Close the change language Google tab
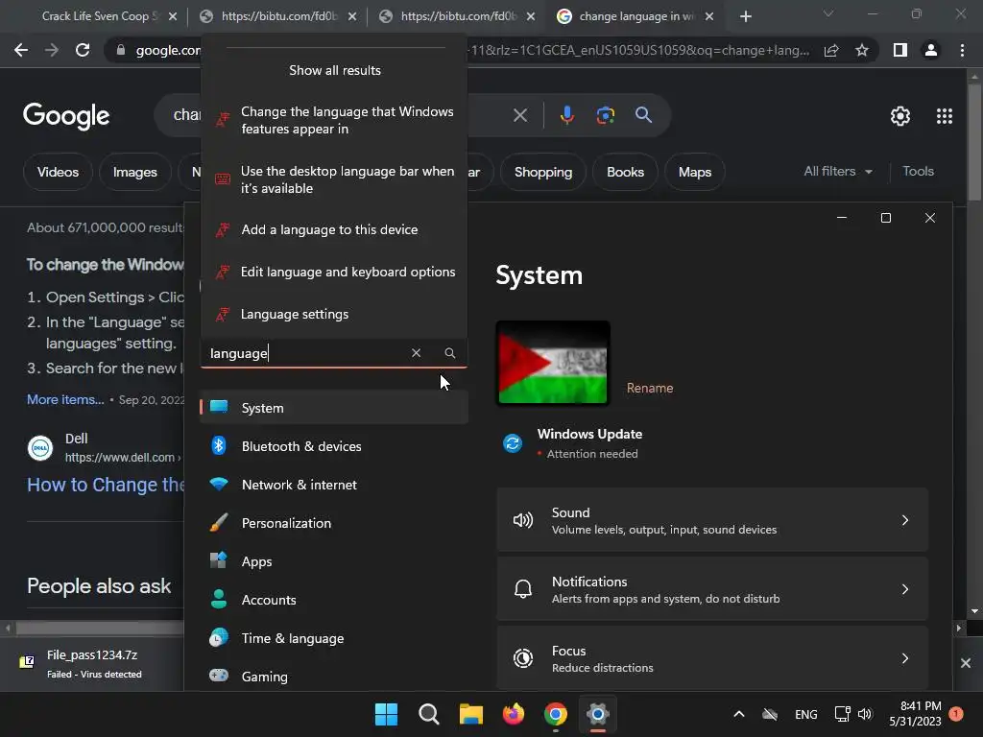The height and width of the screenshot is (737, 983). point(709,17)
